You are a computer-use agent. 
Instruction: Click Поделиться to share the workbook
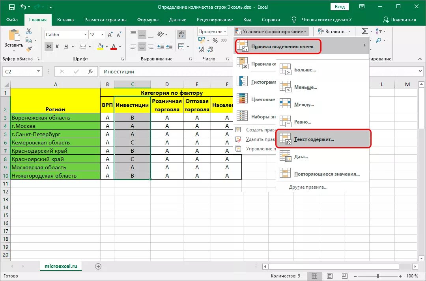tap(399, 20)
